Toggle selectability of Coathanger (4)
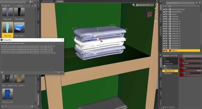Screen dimensions: 202x109 click(166, 26)
